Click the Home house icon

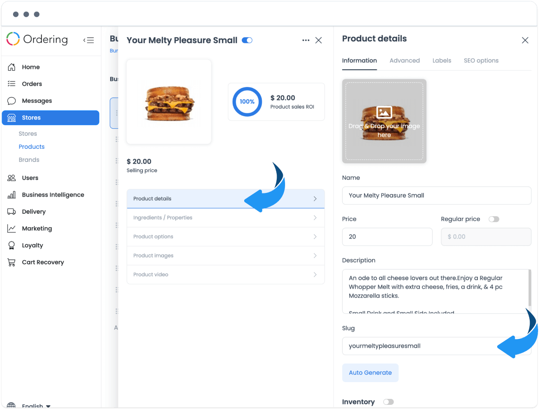click(12, 67)
